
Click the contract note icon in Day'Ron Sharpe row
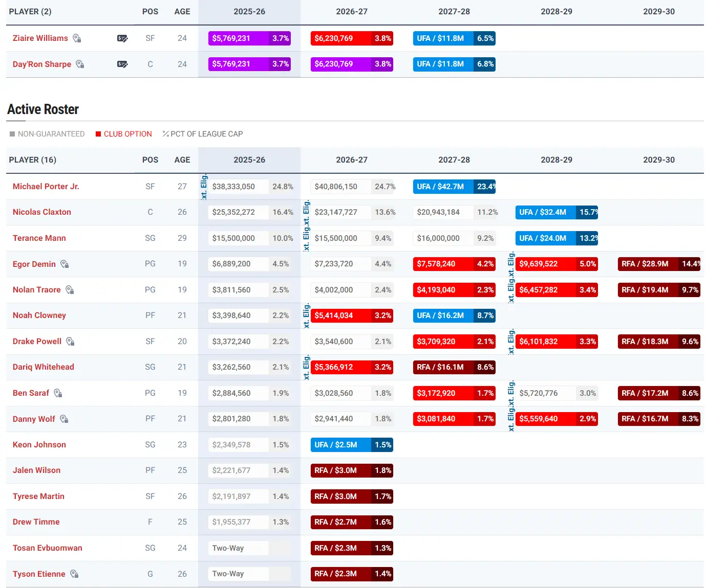click(x=122, y=64)
